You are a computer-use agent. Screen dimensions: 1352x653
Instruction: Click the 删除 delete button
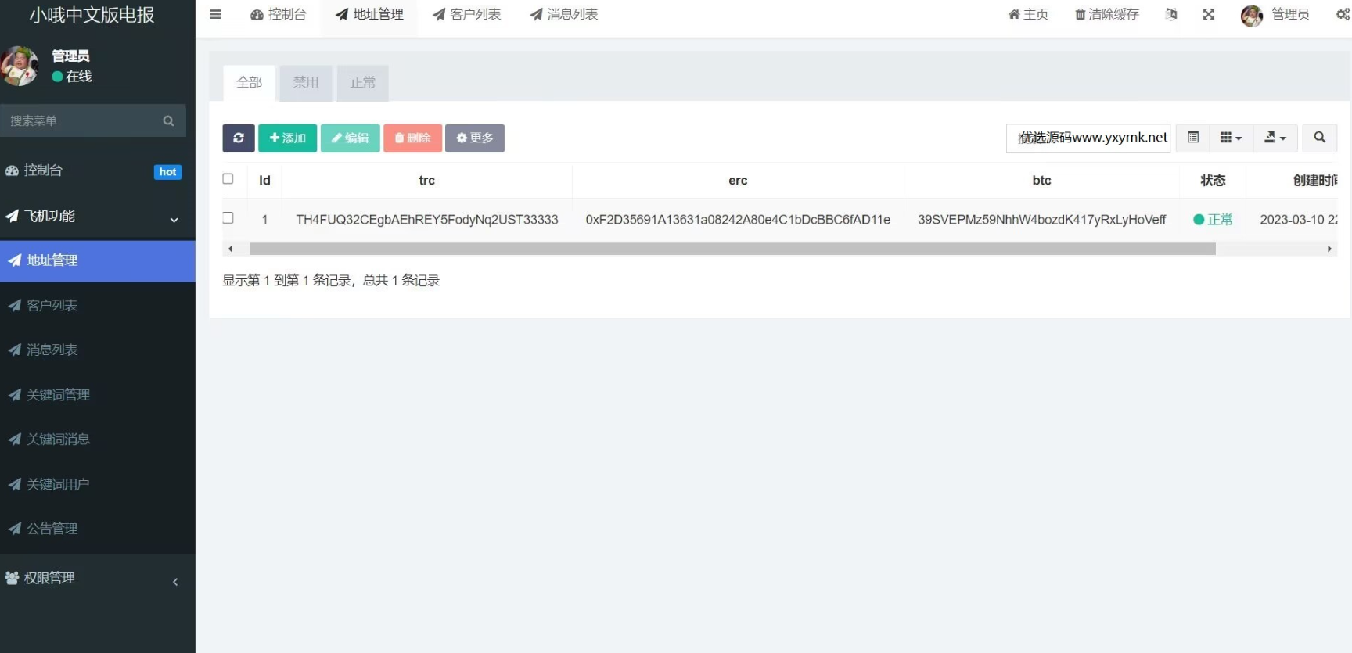tap(413, 138)
